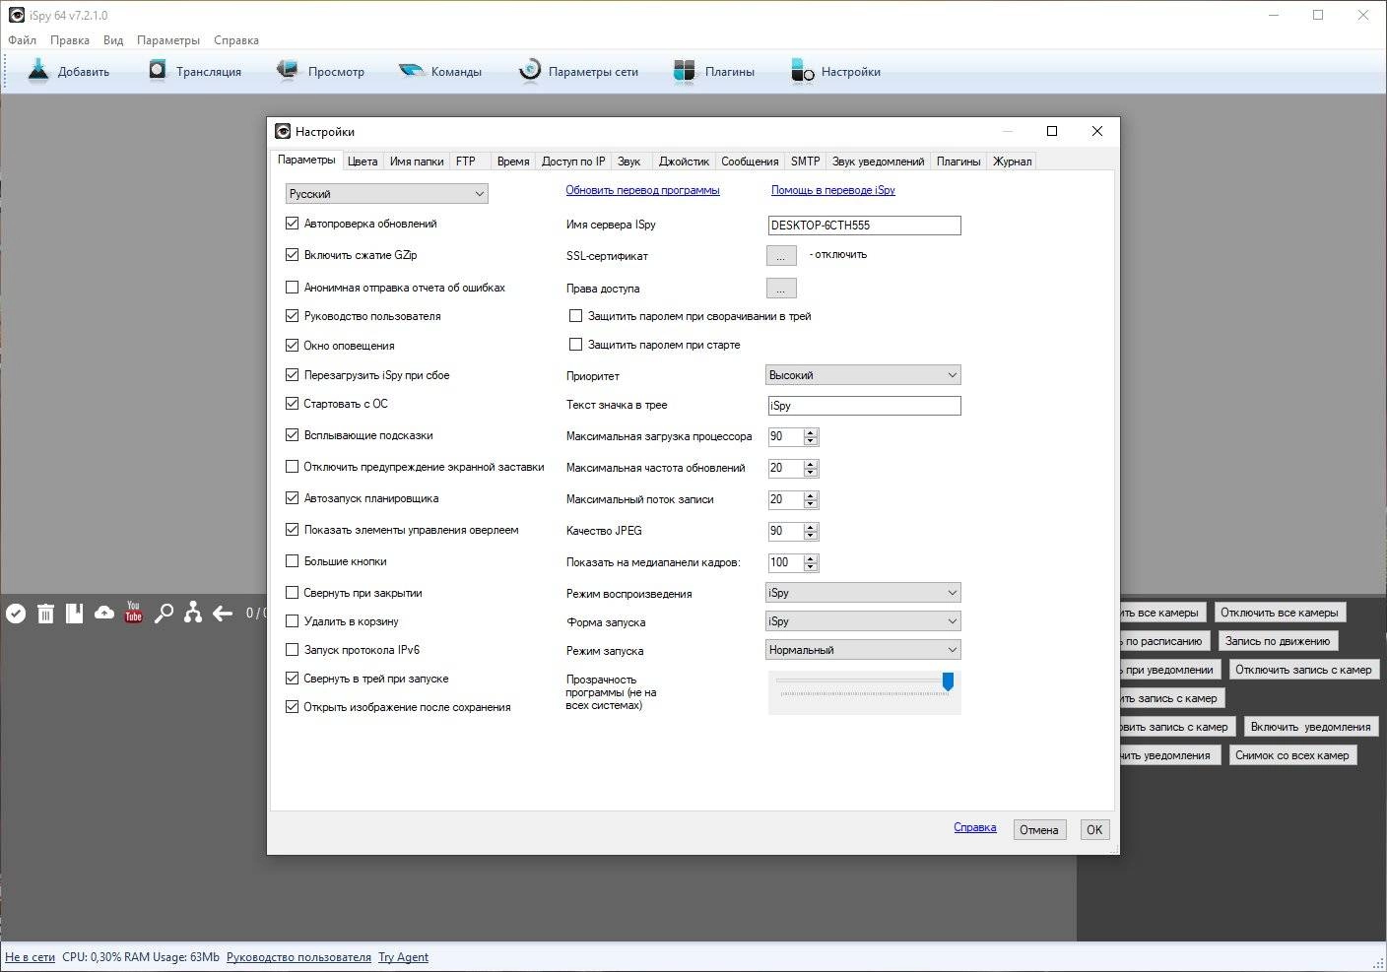Open the Файл menu
This screenshot has height=972, width=1387.
23,40
